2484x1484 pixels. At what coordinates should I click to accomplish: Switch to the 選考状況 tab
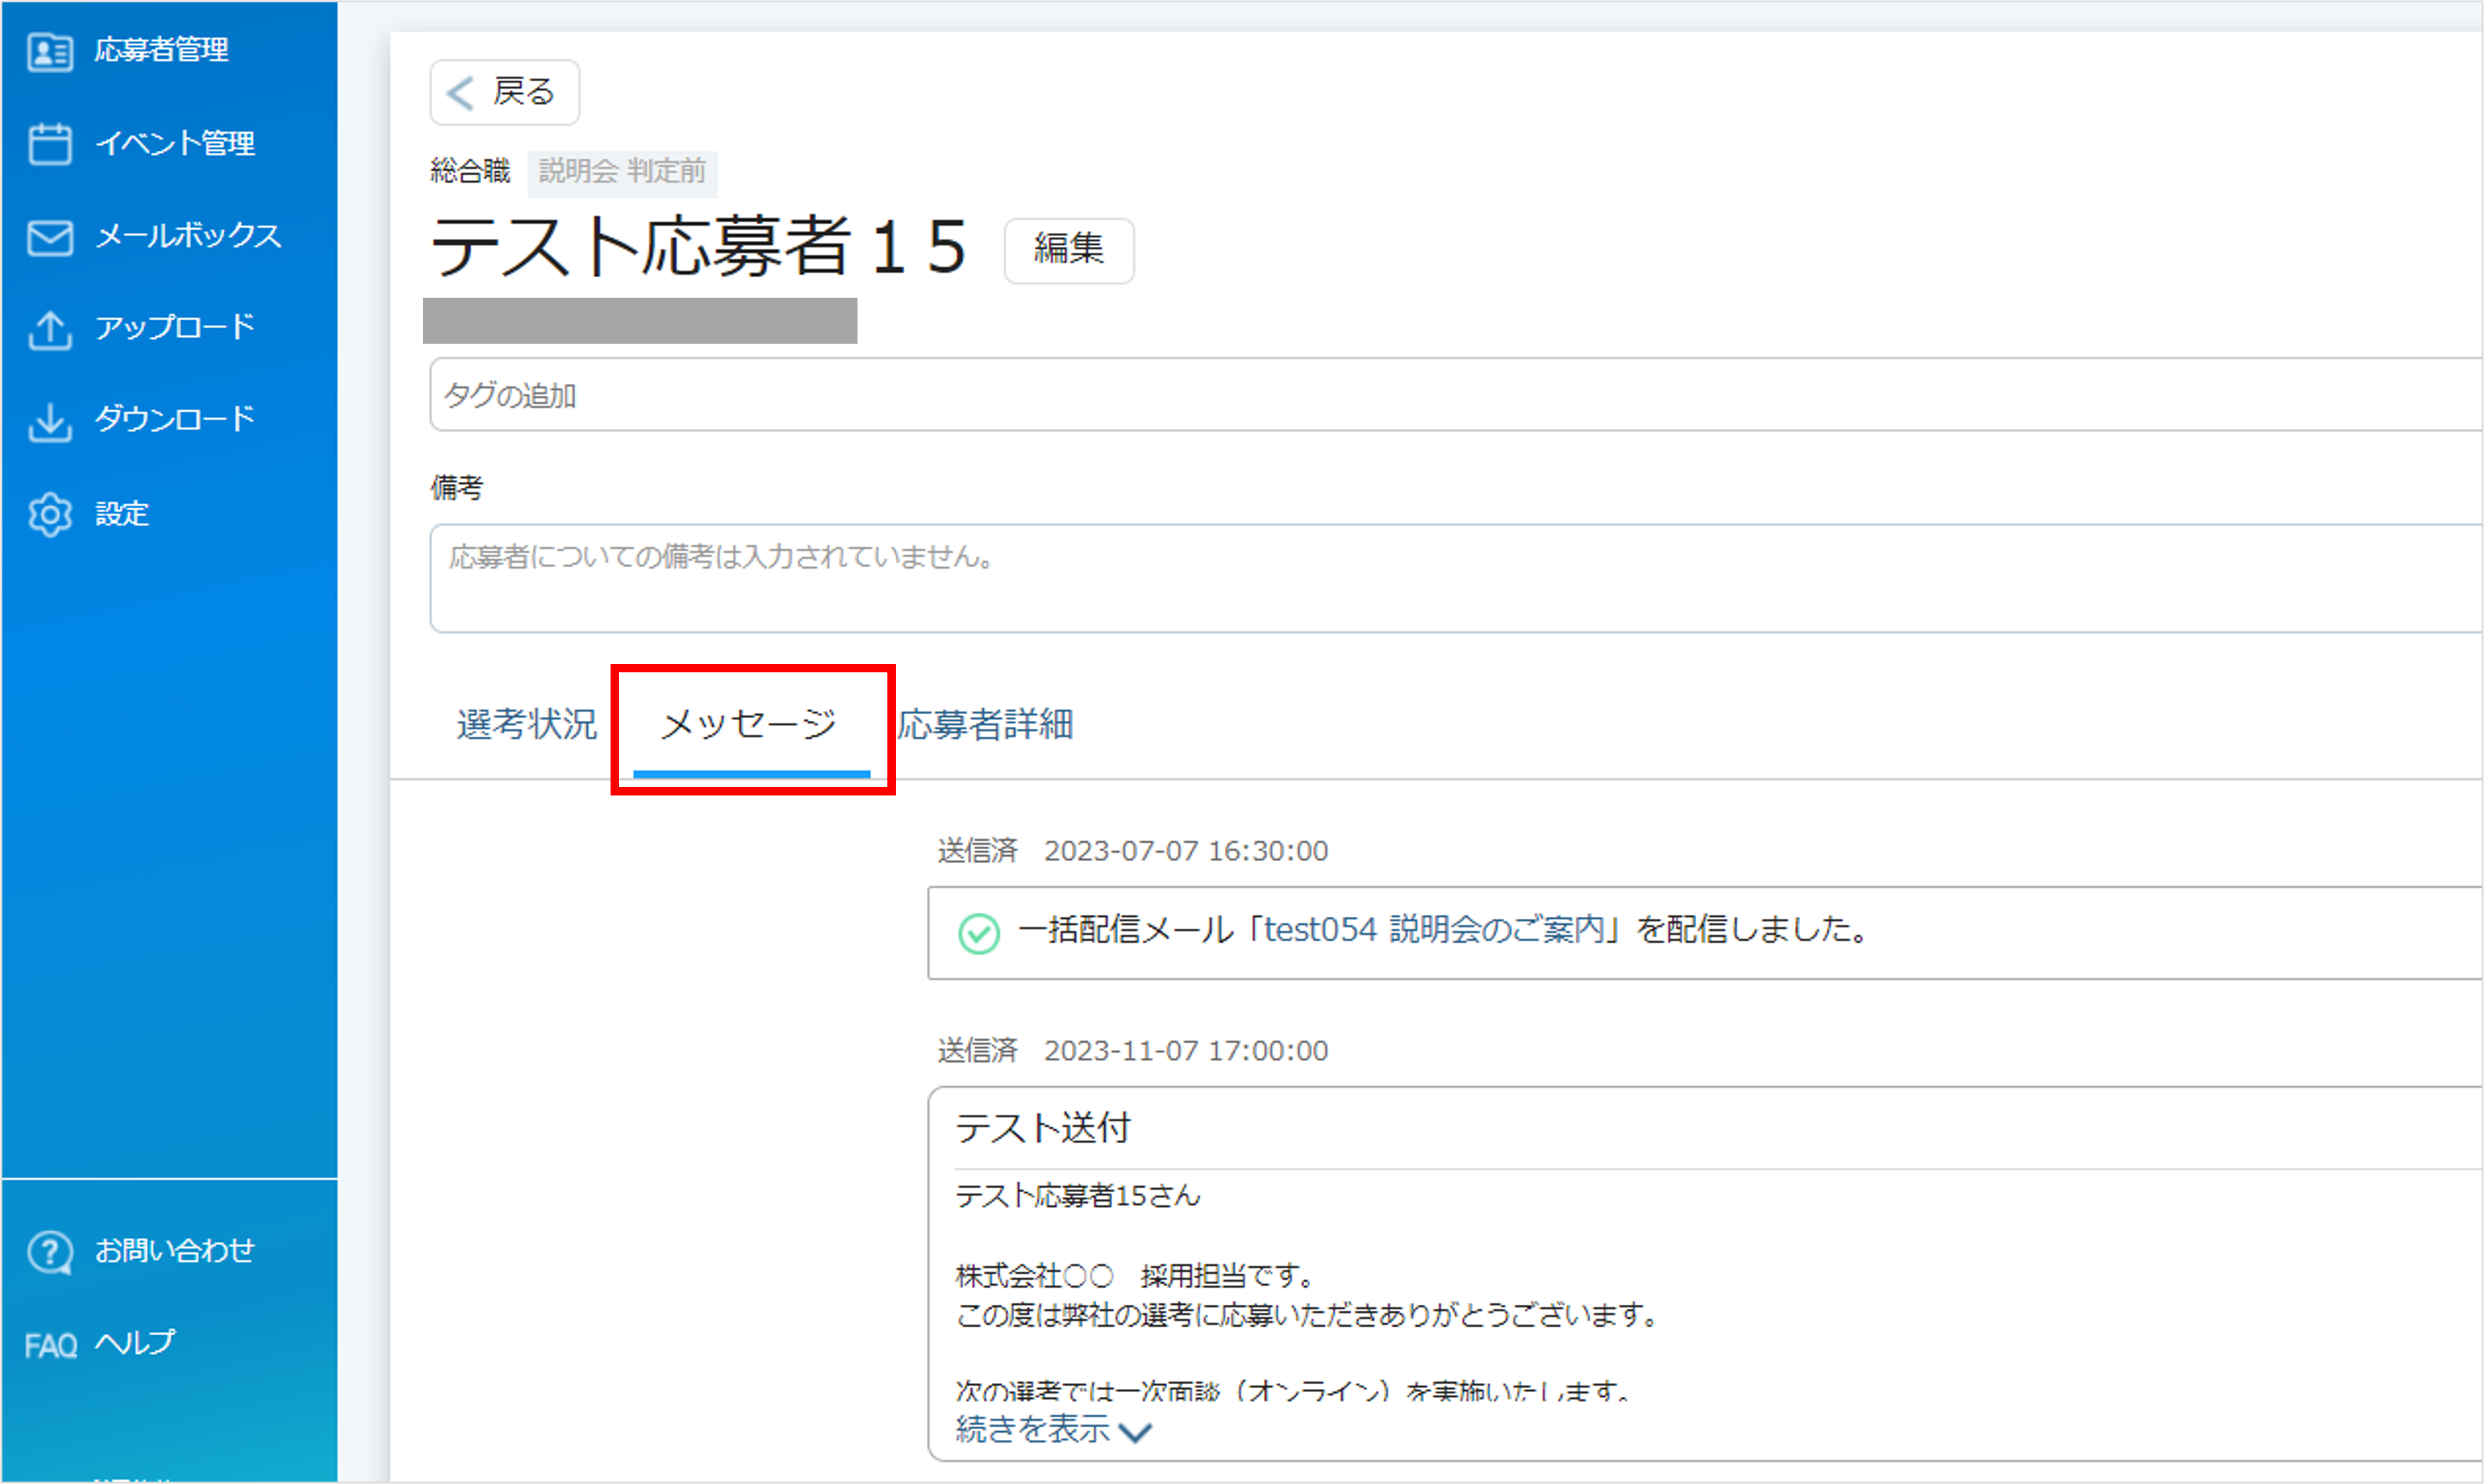527,724
